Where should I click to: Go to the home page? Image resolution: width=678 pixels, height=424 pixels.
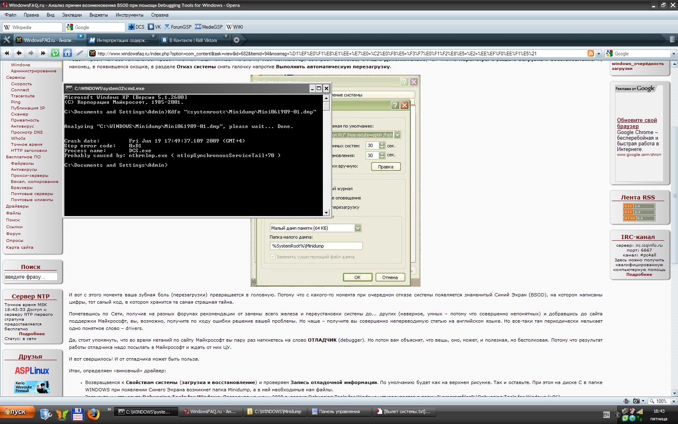67,53
